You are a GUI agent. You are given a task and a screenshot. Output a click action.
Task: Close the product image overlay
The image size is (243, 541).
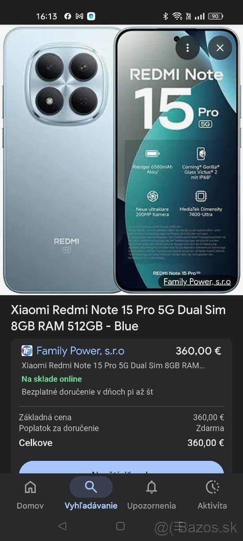[x=220, y=48]
